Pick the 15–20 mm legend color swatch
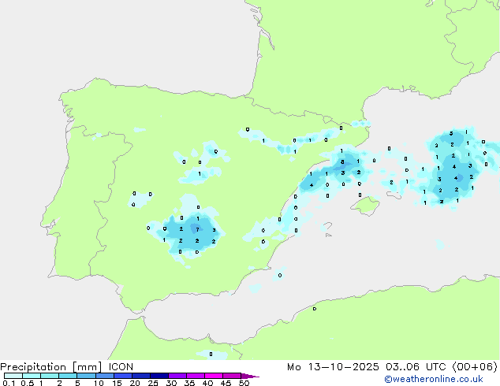Image resolution: width=500 pixels, height=386 pixels. click(123, 376)
